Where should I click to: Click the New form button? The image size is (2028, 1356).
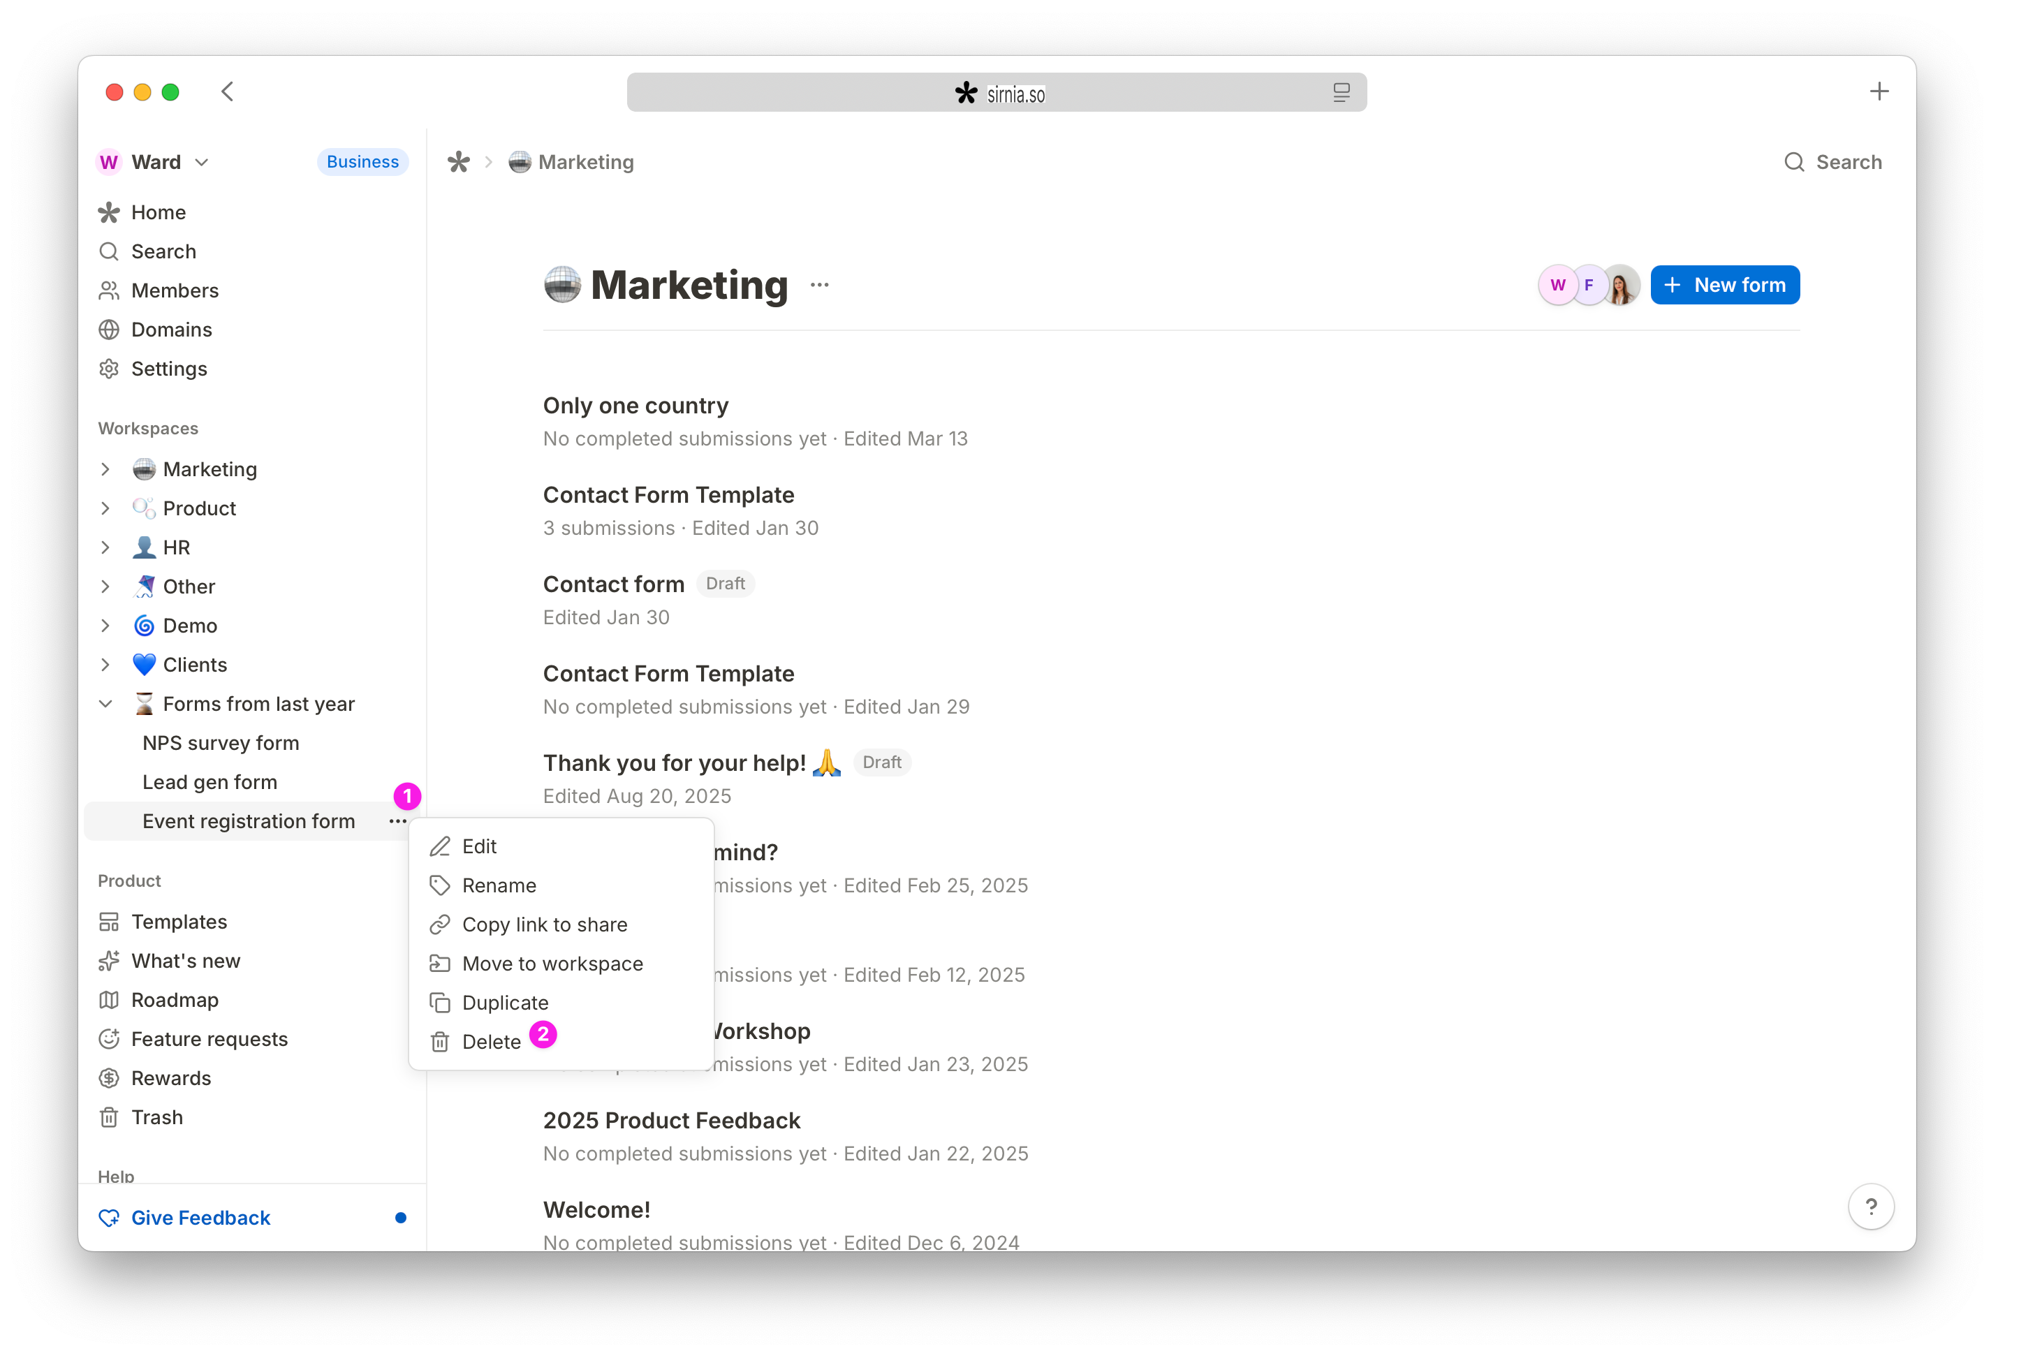tap(1724, 284)
